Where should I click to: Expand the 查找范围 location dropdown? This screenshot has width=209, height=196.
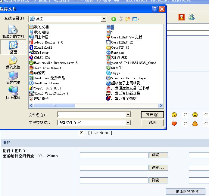104,19
